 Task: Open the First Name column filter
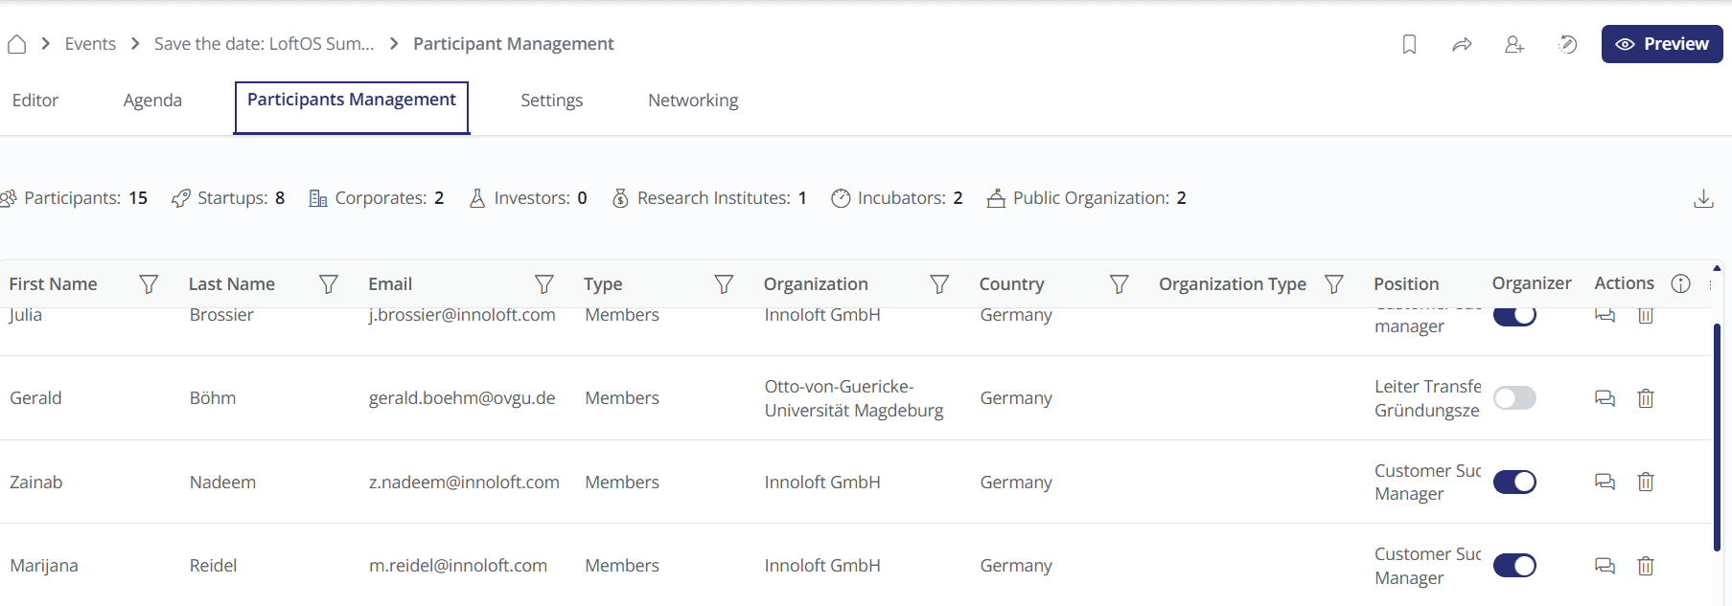click(x=149, y=284)
